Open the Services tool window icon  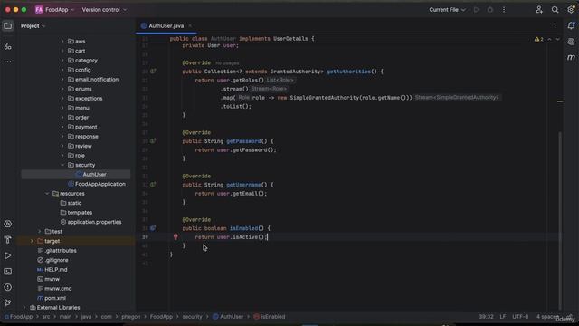point(8,224)
